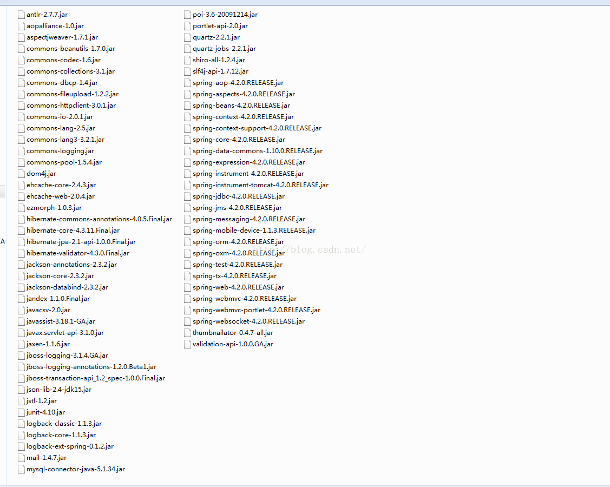This screenshot has height=487, width=610.
Task: Select the dom4j.jar file icon
Action: coord(22,174)
